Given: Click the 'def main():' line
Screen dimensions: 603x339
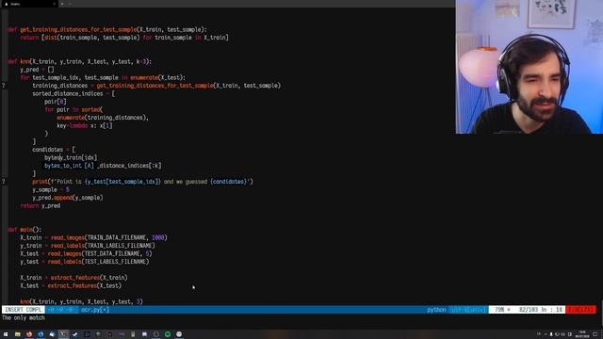Looking at the screenshot, I should click(24, 230).
